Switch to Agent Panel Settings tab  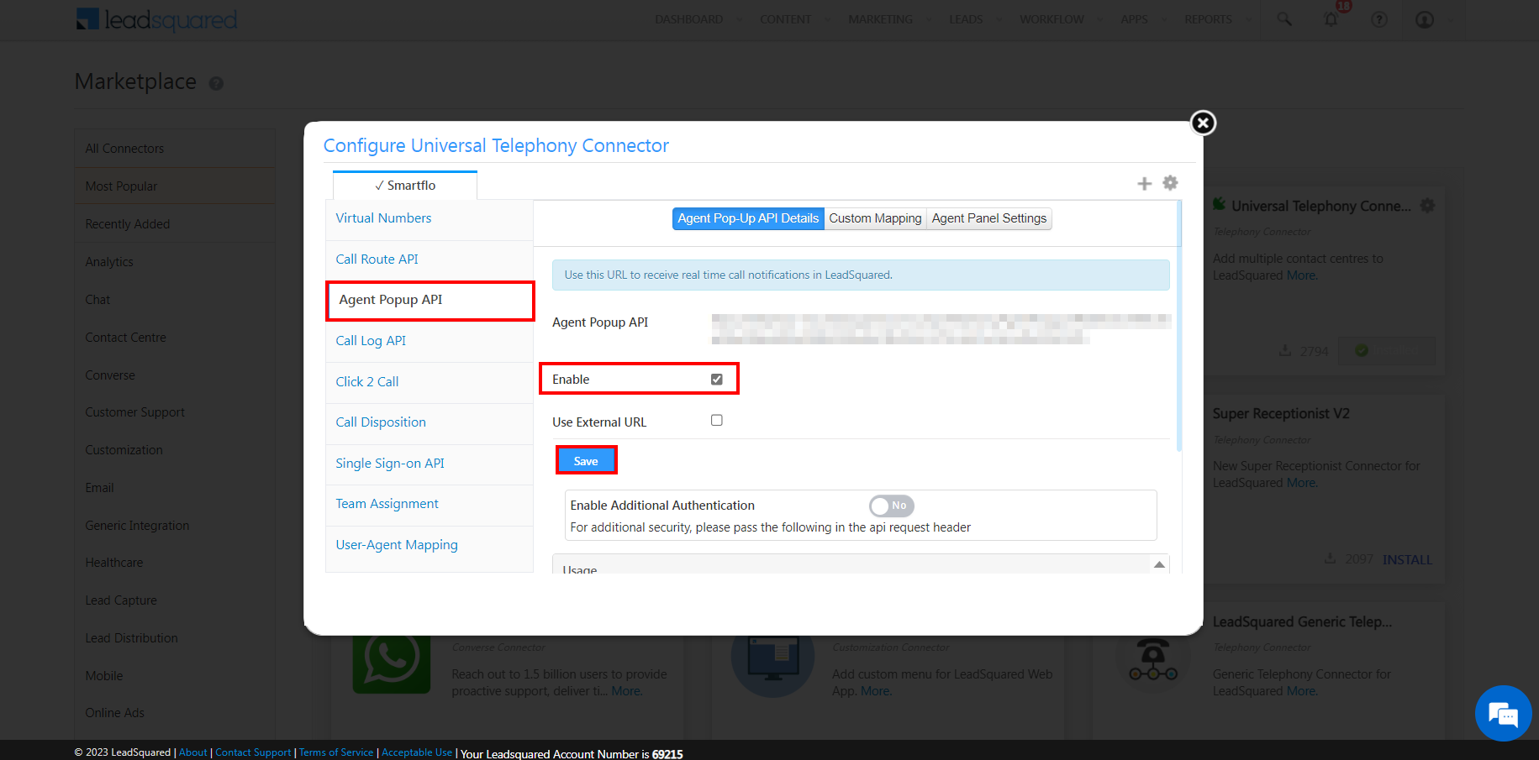[x=989, y=218]
